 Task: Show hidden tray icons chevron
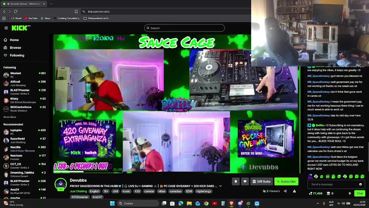click(x=318, y=203)
